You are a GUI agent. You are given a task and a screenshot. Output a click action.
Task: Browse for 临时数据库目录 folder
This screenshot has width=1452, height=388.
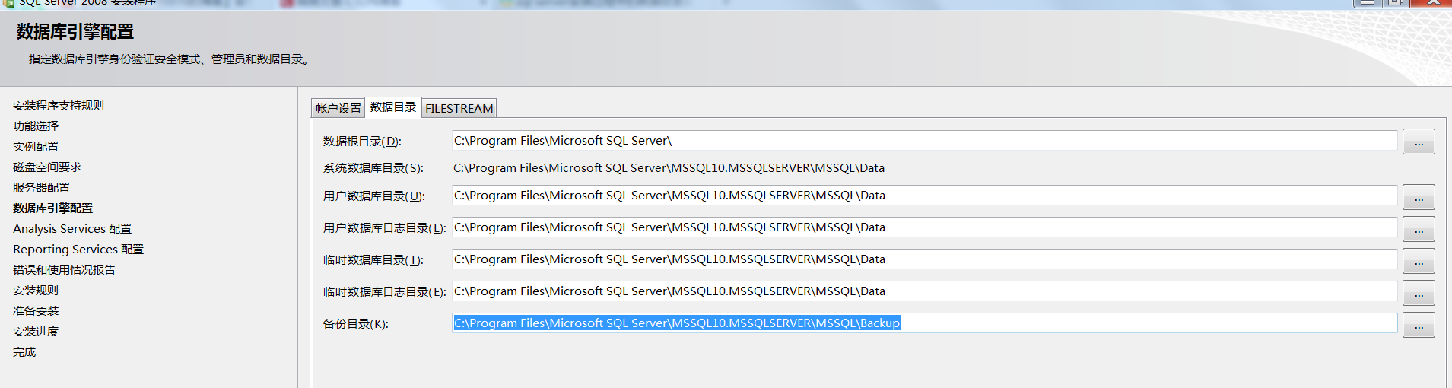1419,261
